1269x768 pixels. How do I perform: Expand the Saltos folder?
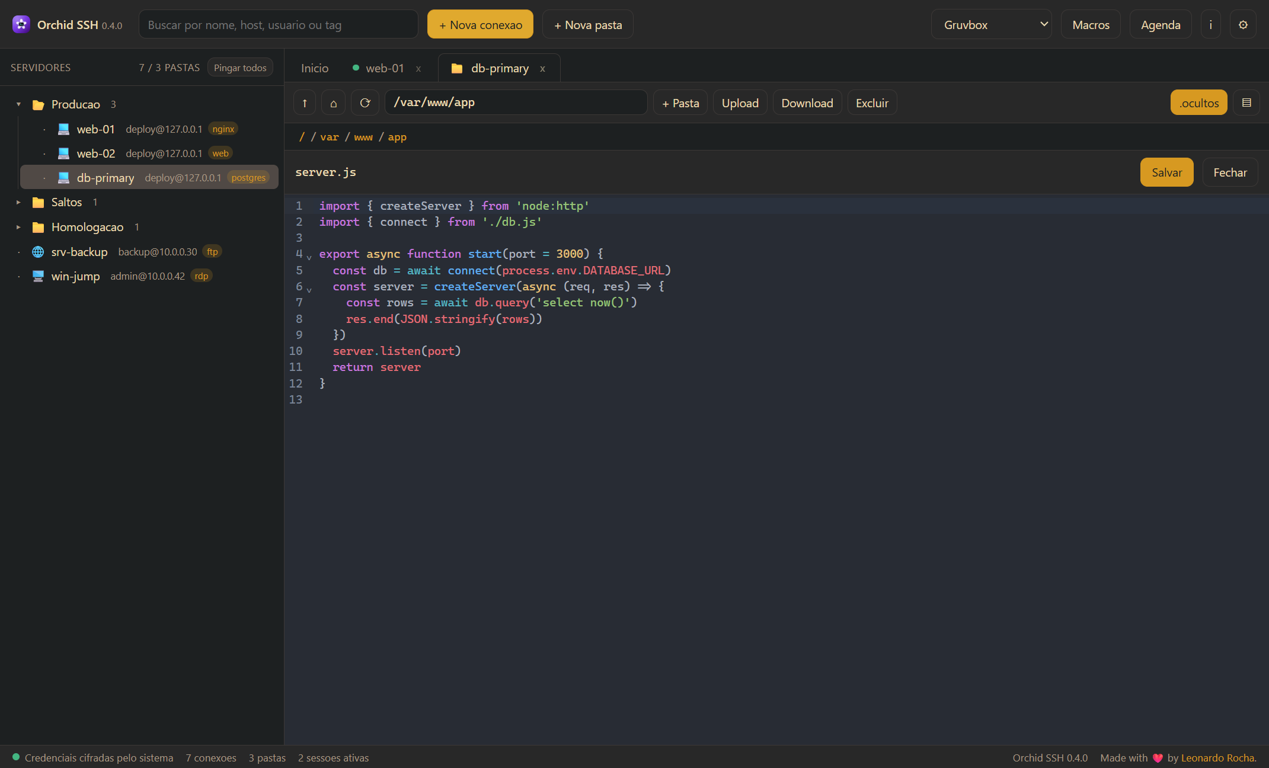click(x=18, y=202)
